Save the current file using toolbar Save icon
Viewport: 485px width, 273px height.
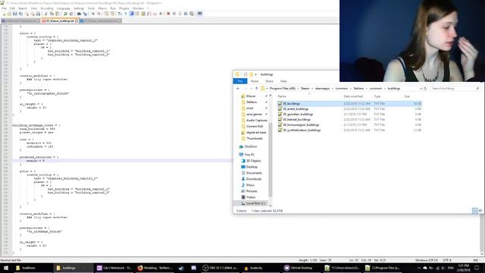[14, 14]
